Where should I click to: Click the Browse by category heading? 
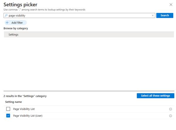click(x=16, y=28)
